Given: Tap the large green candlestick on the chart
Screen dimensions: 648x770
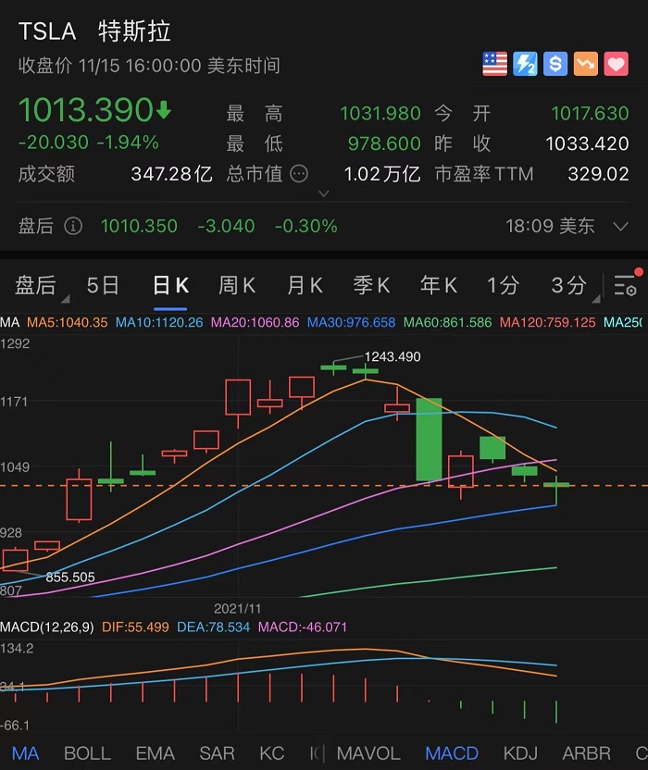Looking at the screenshot, I should (x=429, y=440).
